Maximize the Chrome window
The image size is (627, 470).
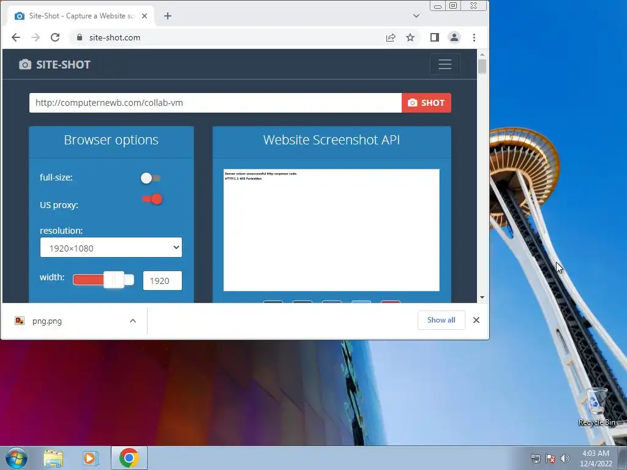pyautogui.click(x=453, y=6)
